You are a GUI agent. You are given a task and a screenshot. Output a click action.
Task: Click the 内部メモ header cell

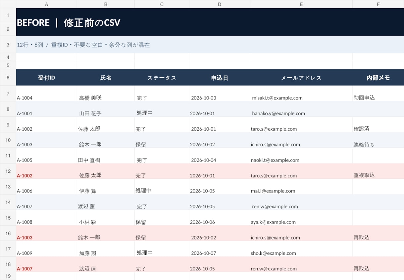click(x=378, y=78)
